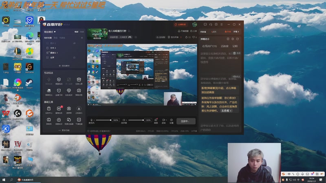The image size is (326, 183).
Task: Click the 全站榜 ranking chip
Action: click(x=161, y=37)
